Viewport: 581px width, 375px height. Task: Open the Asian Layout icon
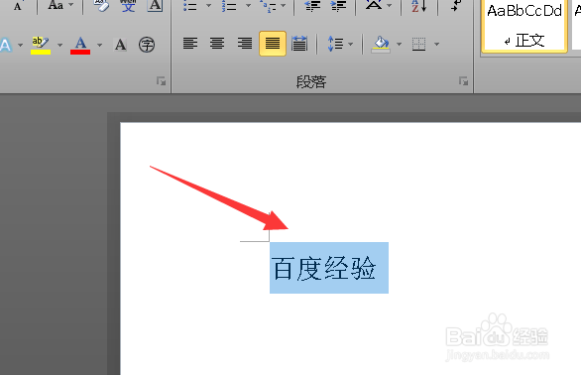[374, 5]
